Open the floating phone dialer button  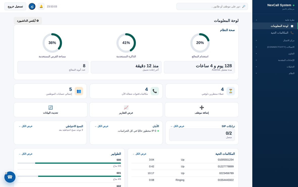coord(10,177)
